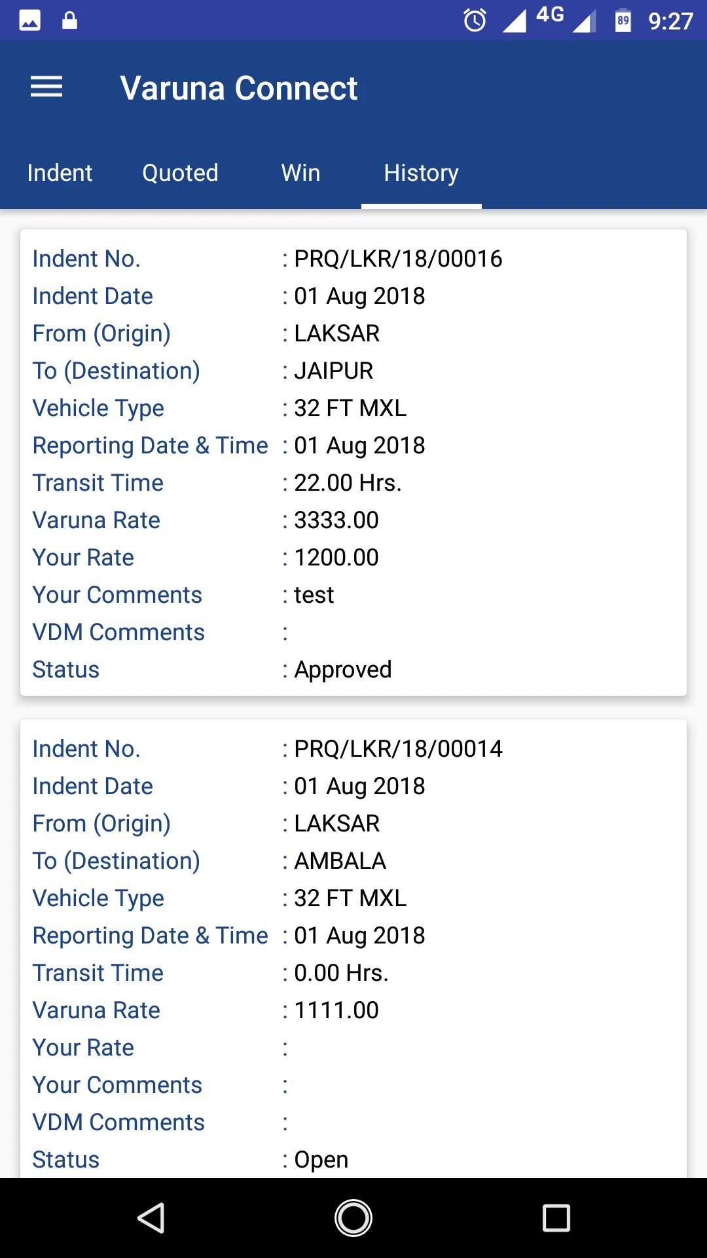The width and height of the screenshot is (707, 1258).
Task: Tap the battery indicator icon
Action: 623,20
